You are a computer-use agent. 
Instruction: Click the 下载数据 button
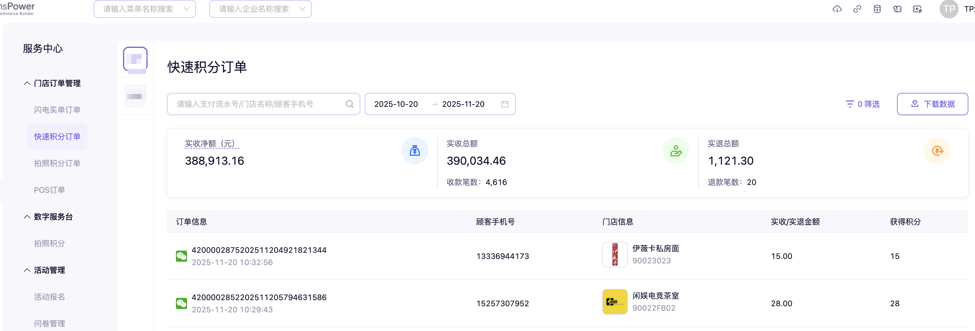click(x=932, y=104)
